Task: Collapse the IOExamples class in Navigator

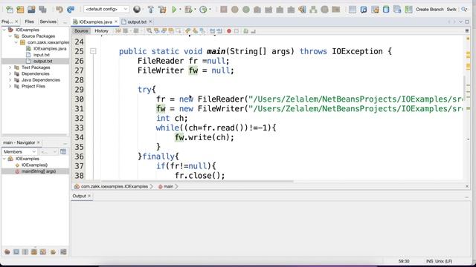Action: (x=4, y=159)
